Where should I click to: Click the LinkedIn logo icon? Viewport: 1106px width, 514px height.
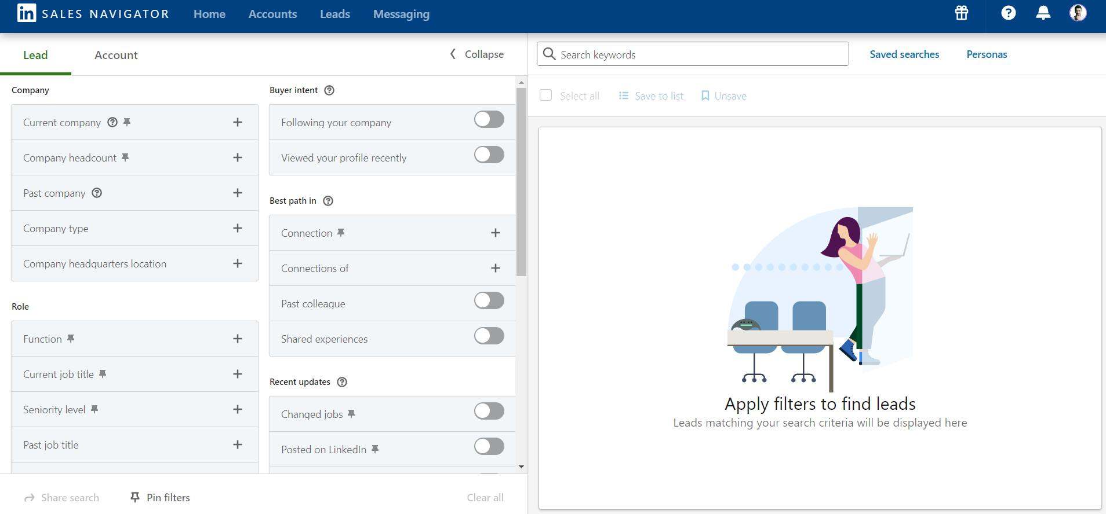click(26, 13)
